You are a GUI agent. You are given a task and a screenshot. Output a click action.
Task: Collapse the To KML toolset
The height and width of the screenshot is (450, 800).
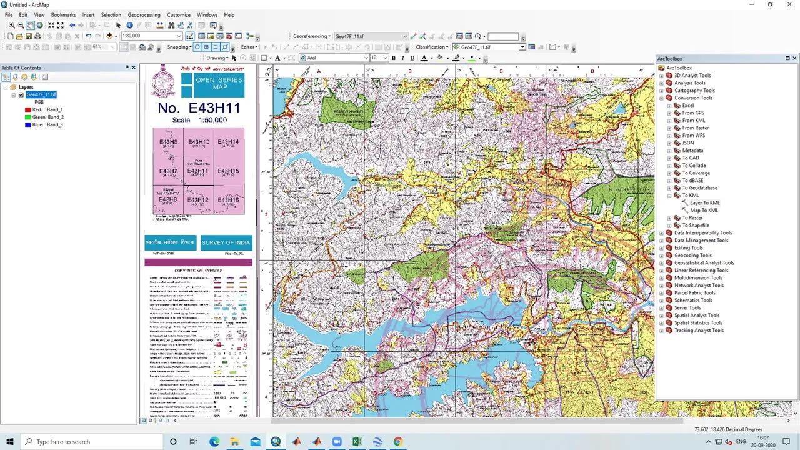669,196
